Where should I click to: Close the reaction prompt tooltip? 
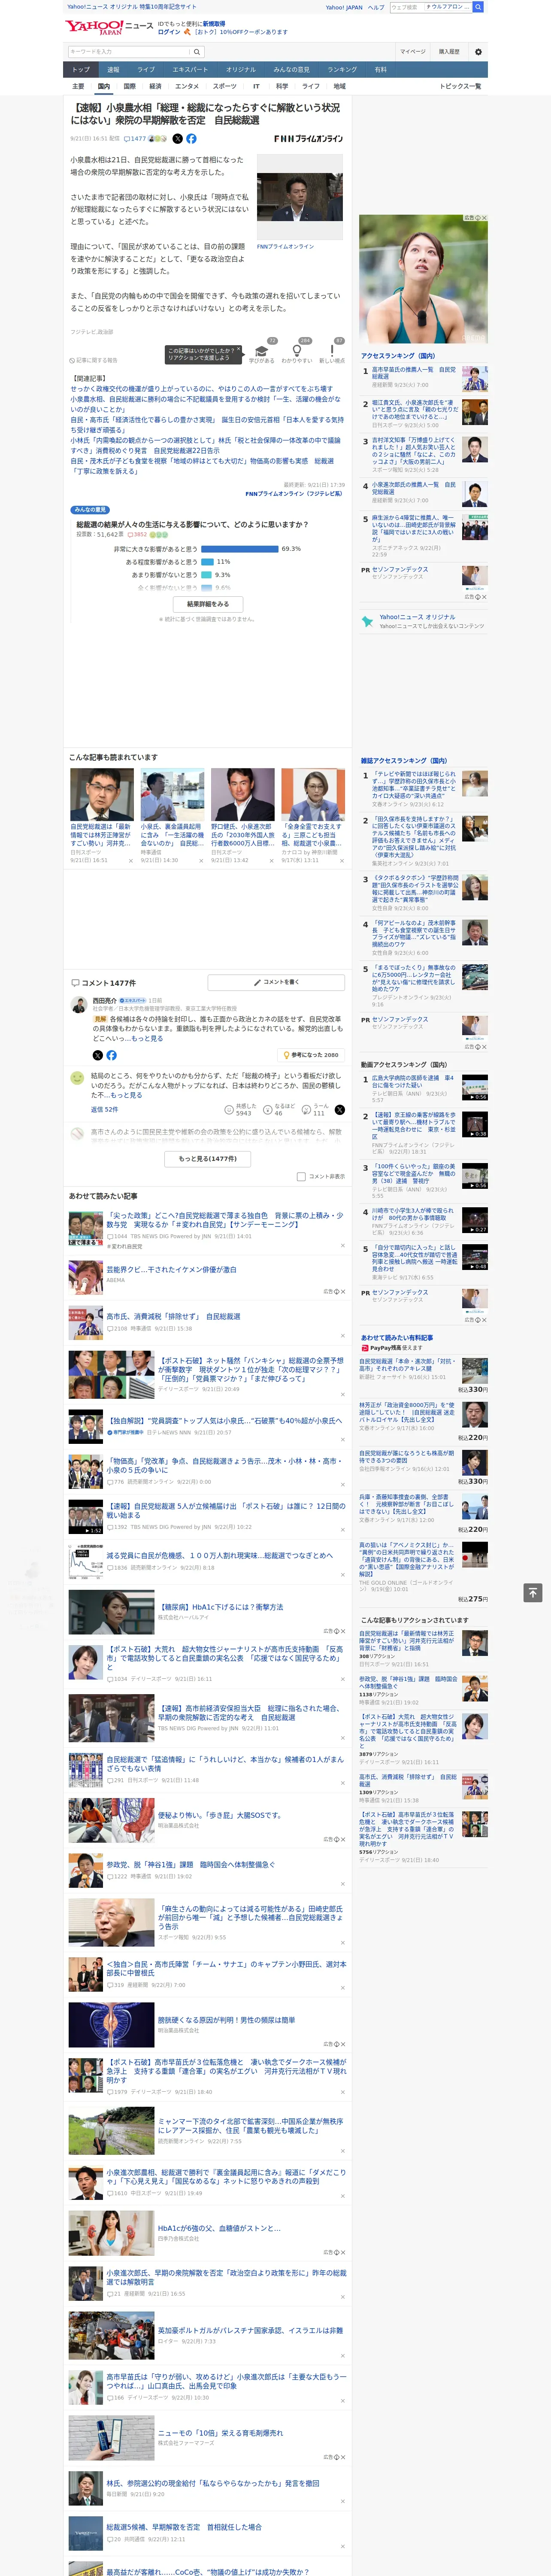click(239, 350)
